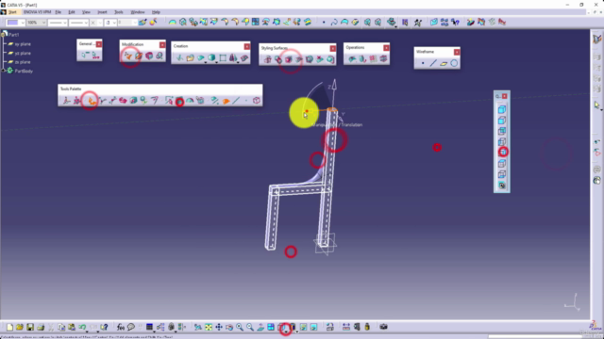Select the Point tool in Wireframe toolbar
Screen dimensions: 604x339
click(423, 63)
